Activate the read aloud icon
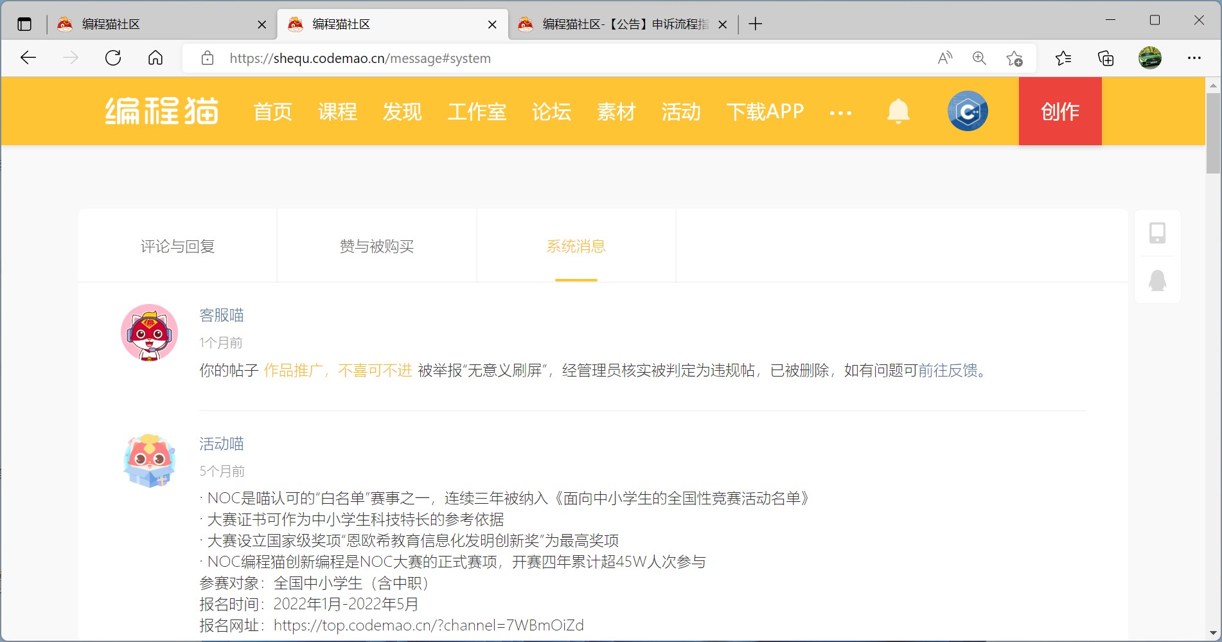The width and height of the screenshot is (1222, 642). [944, 58]
